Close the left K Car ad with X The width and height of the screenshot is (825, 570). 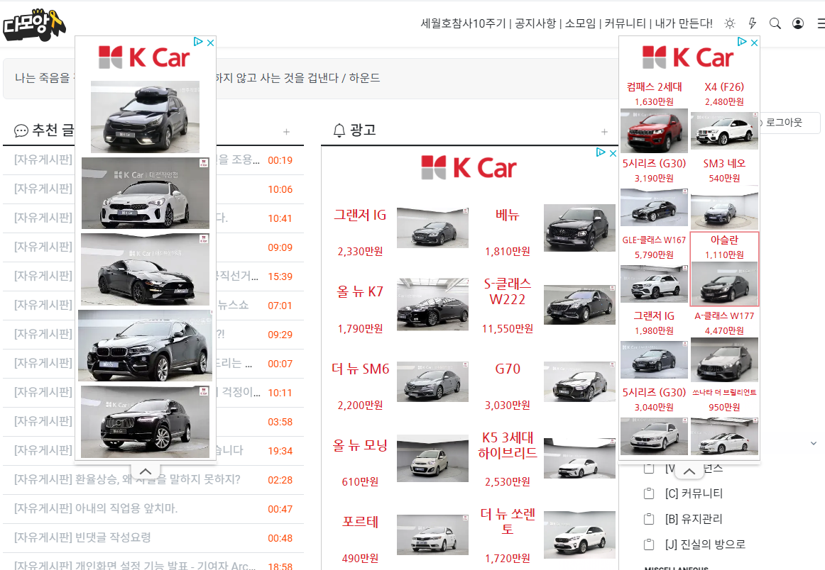click(x=210, y=43)
